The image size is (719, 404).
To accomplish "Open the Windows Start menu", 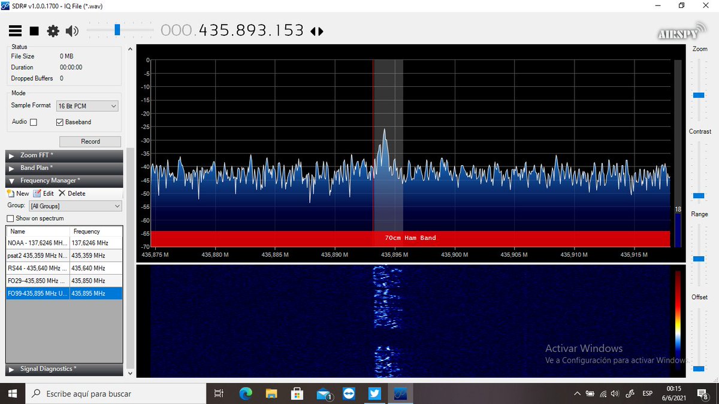I will [12, 394].
